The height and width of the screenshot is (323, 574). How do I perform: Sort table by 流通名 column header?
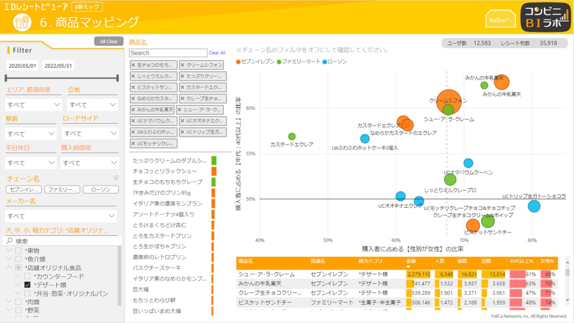click(318, 261)
